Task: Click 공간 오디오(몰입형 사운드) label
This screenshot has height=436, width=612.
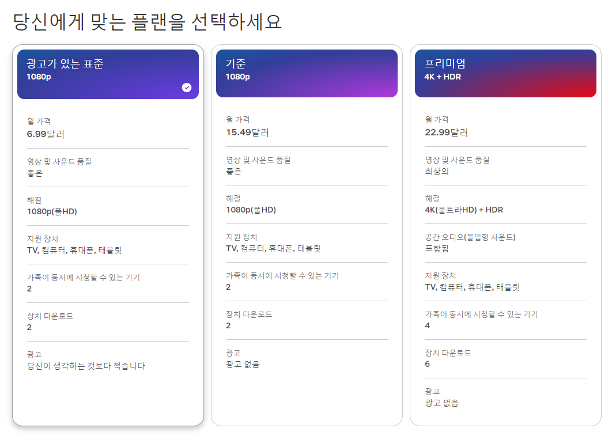Action: [470, 237]
